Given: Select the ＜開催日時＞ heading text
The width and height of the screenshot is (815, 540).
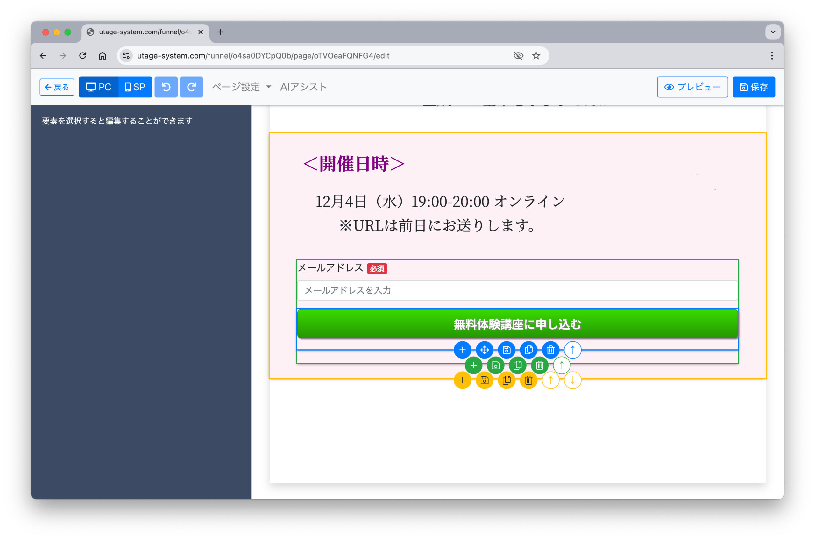Looking at the screenshot, I should [x=354, y=164].
